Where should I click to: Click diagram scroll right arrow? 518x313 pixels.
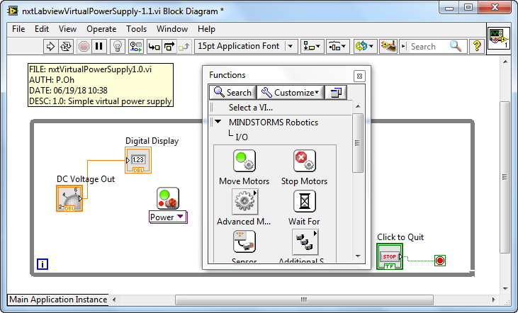click(494, 300)
